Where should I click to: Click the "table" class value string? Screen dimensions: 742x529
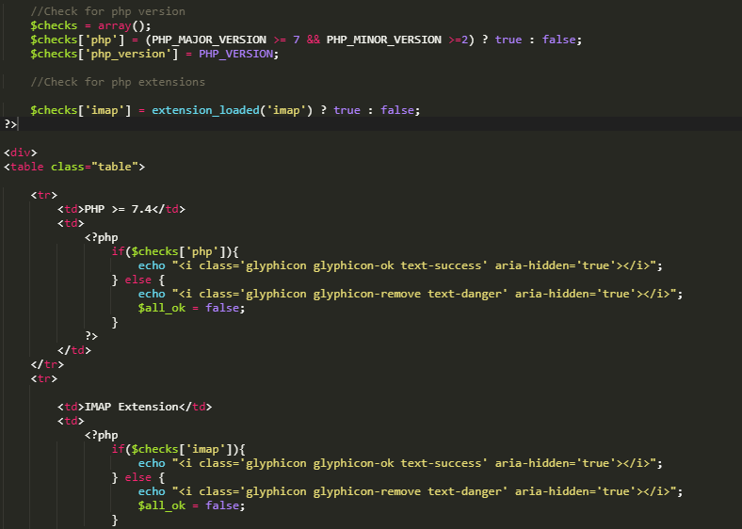115,167
